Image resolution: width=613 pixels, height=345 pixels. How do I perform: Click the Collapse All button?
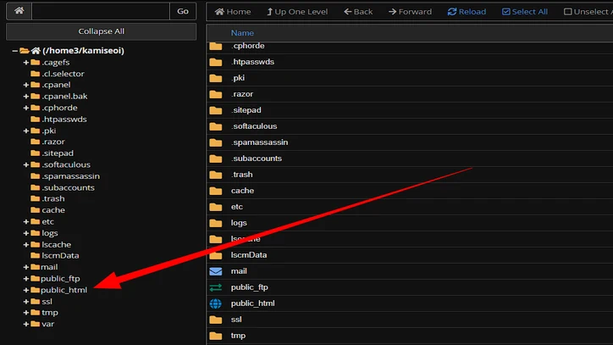pyautogui.click(x=101, y=31)
